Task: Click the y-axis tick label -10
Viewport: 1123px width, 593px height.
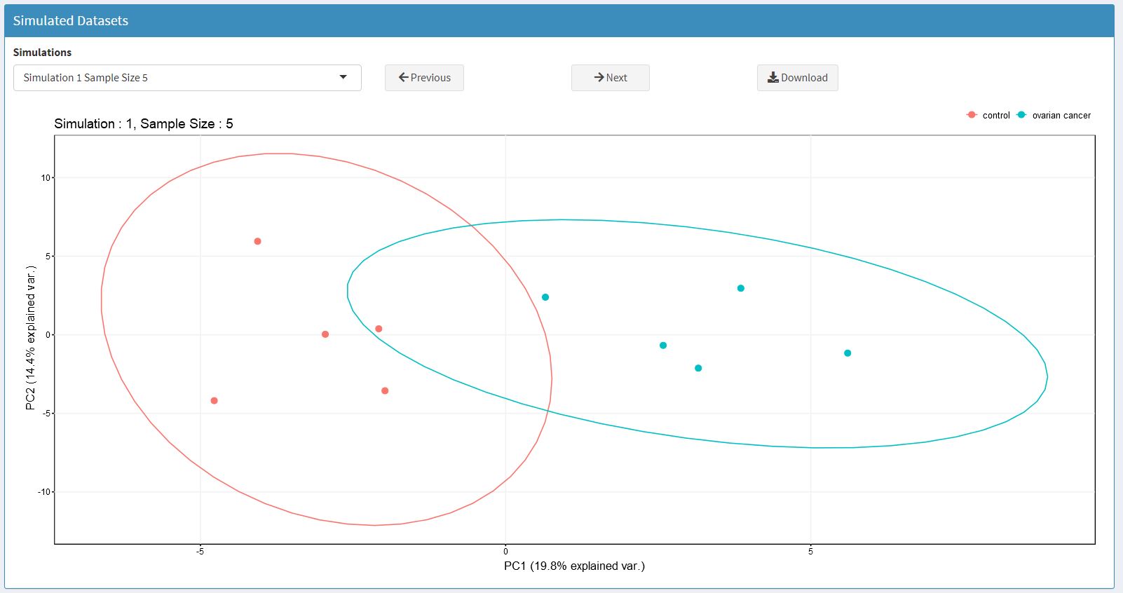Action: (x=44, y=492)
